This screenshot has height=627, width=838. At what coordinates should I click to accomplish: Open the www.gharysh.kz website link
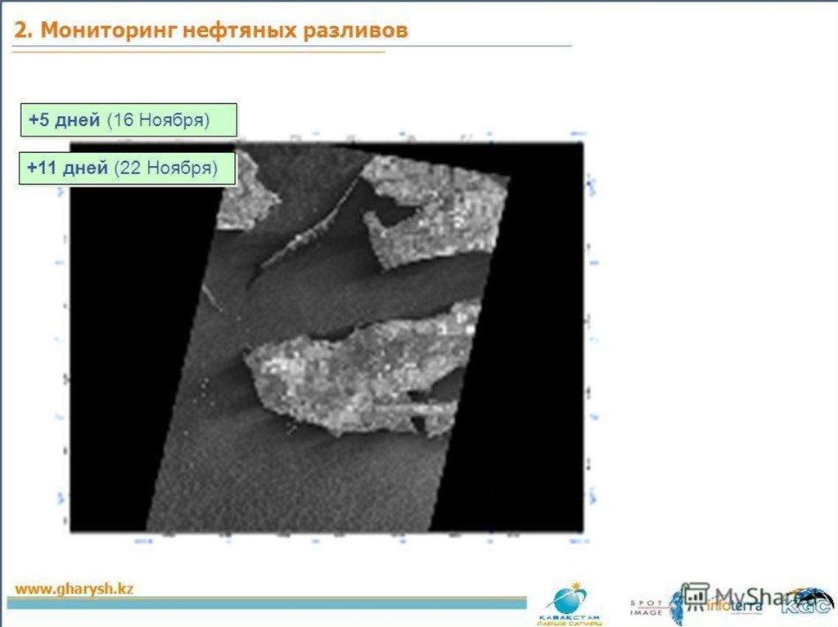coord(74,588)
